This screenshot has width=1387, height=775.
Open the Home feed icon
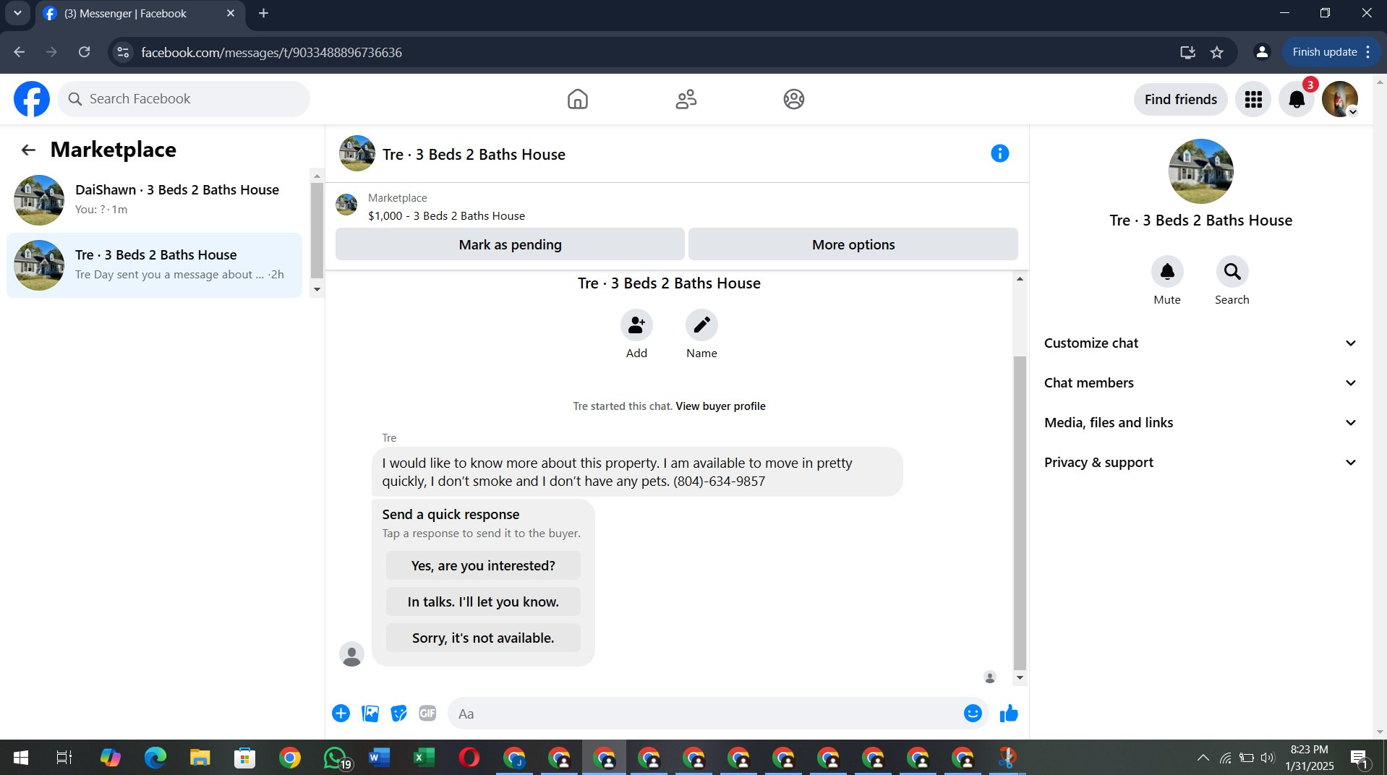tap(578, 99)
